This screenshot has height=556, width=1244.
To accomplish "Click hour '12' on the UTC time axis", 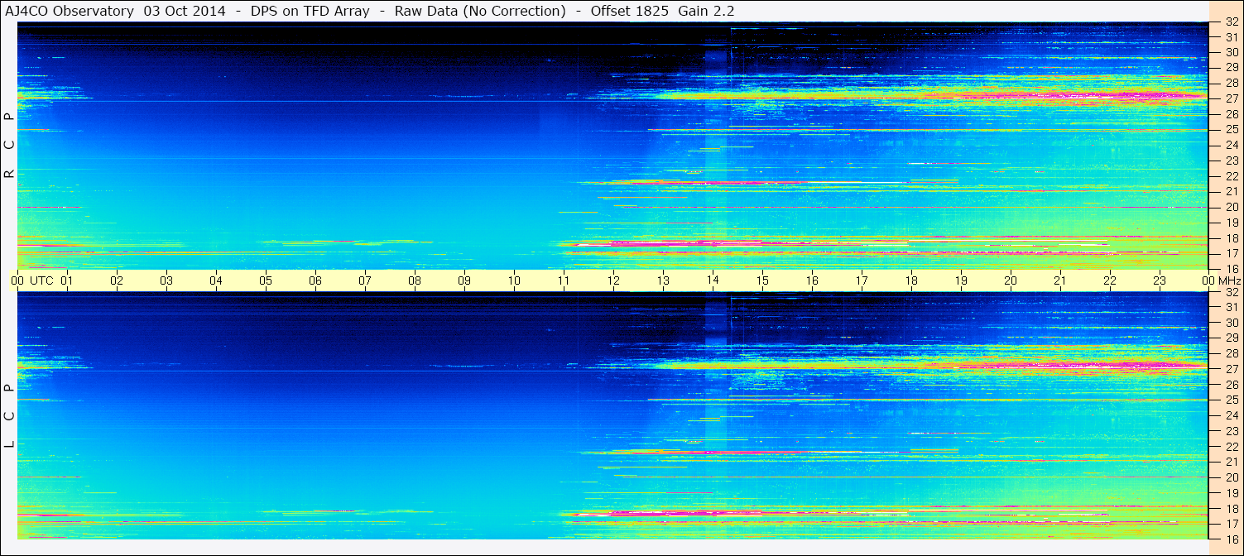I will pyautogui.click(x=613, y=280).
